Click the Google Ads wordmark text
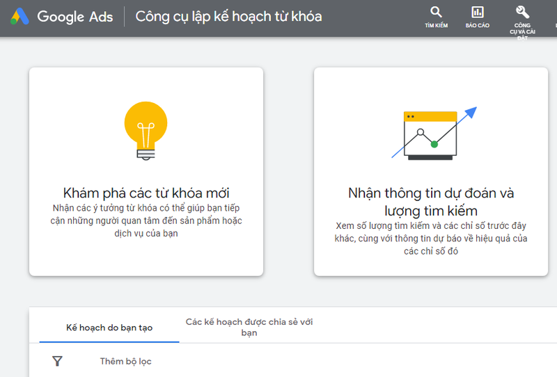557x377 pixels. 75,17
